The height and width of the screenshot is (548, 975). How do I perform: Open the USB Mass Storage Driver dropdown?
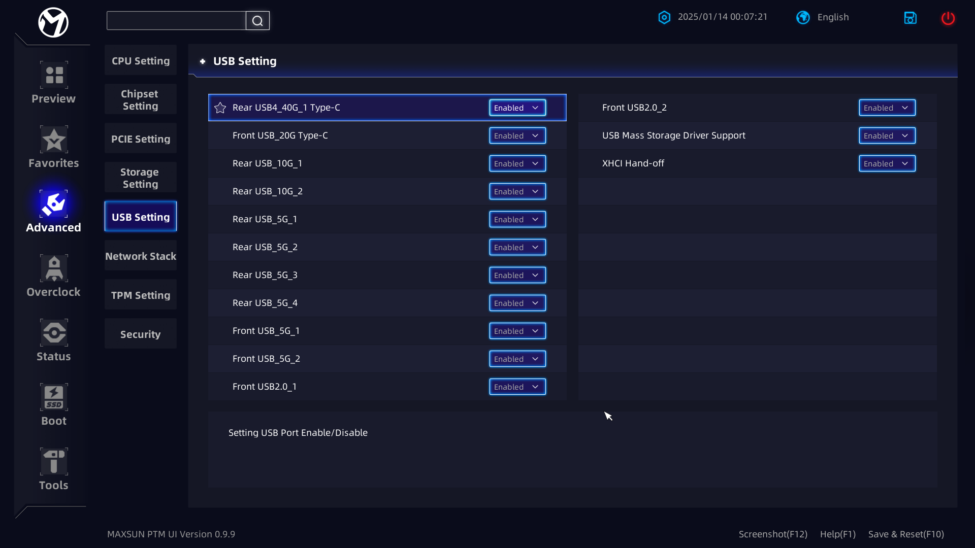pyautogui.click(x=887, y=135)
